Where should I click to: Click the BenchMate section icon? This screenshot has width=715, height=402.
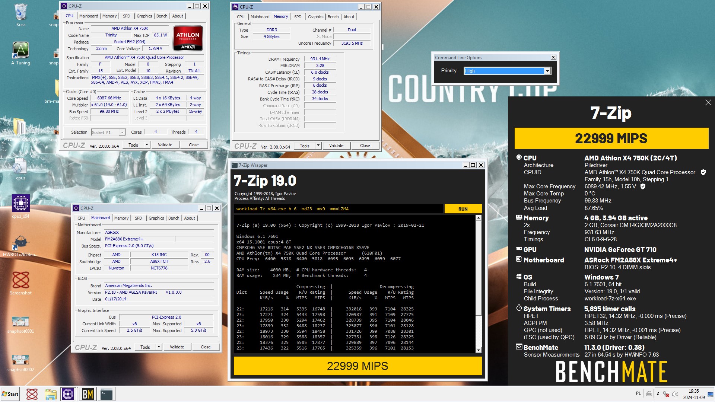point(519,347)
